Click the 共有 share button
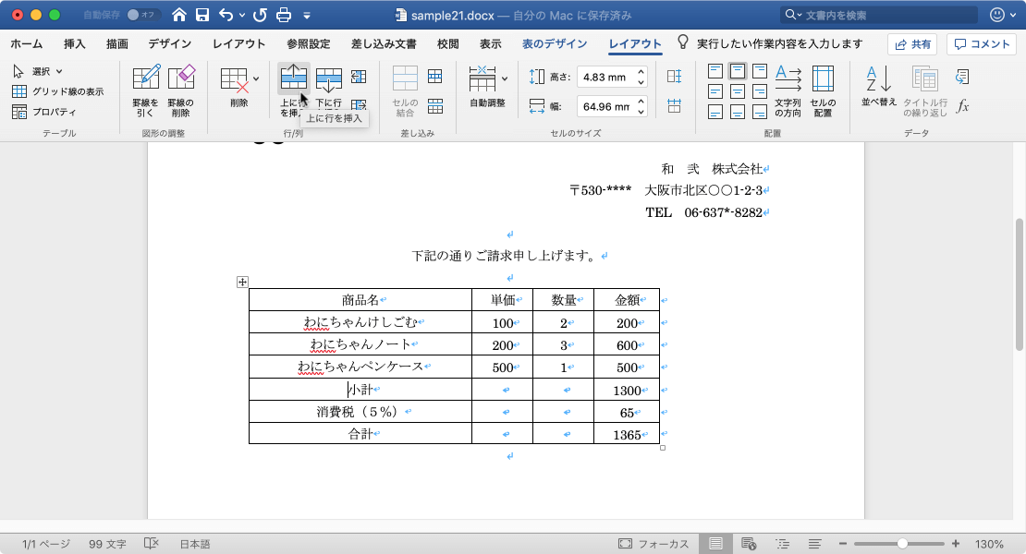1026x554 pixels. (913, 43)
